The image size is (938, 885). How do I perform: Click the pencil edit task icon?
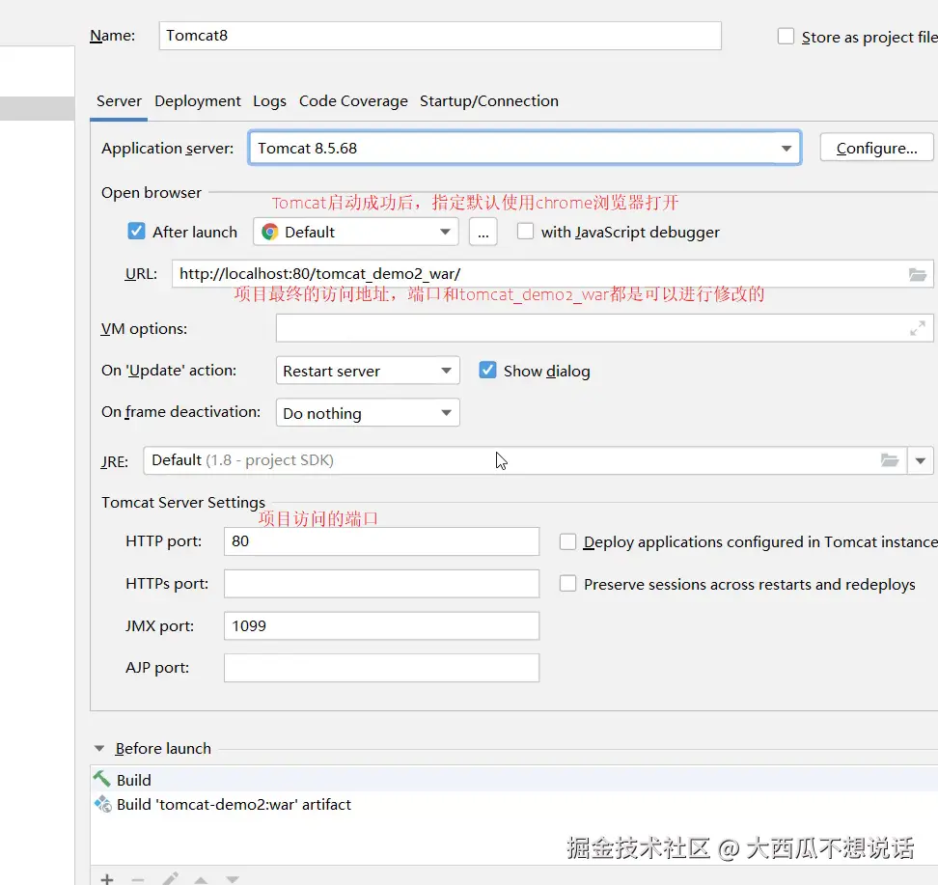click(170, 878)
